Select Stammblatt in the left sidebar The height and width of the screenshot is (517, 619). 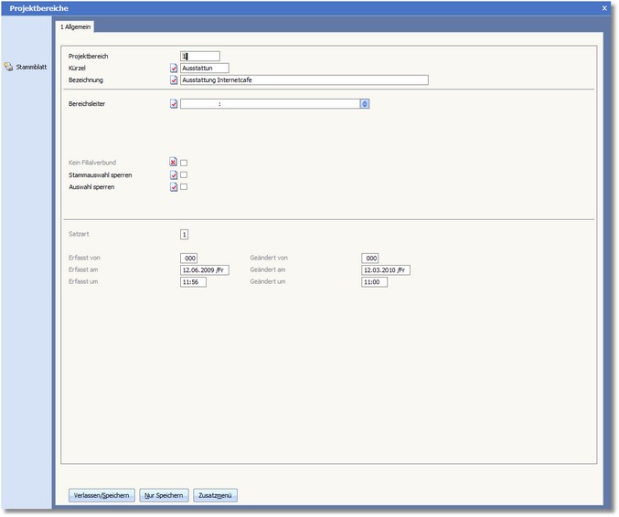31,67
